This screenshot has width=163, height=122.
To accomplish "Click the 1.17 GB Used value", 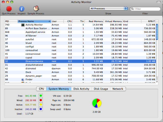I will (x=29, y=114).
